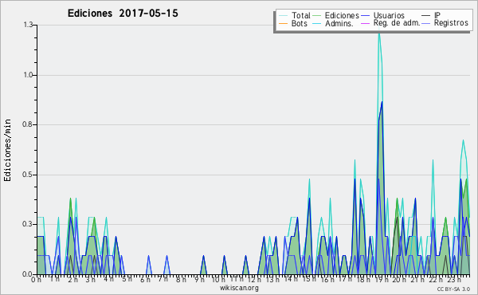The width and height of the screenshot is (478, 295).
Task: Click the Total legend color line
Action: 283,16
